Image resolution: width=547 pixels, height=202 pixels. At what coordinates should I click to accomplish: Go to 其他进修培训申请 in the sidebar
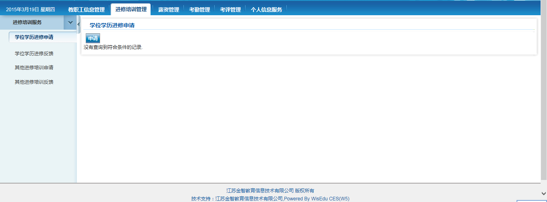(34, 68)
